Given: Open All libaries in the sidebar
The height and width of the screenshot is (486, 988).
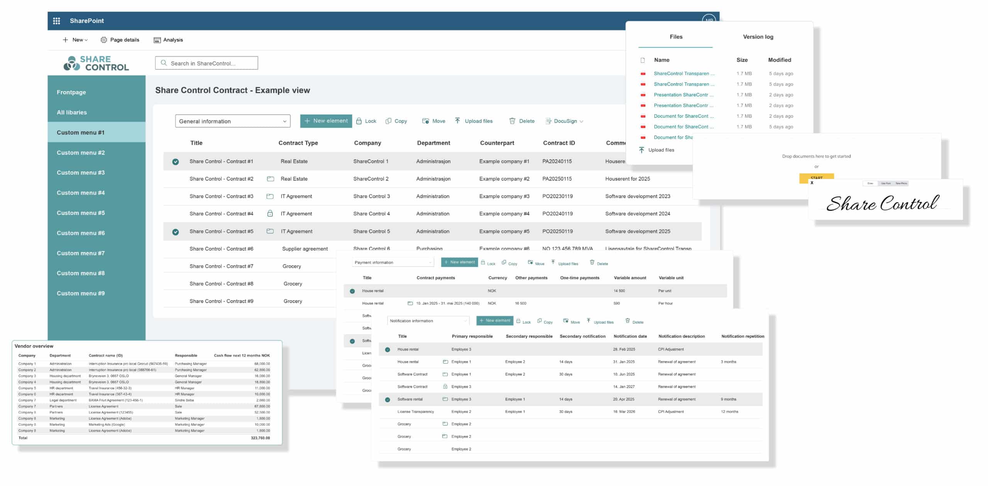Looking at the screenshot, I should [72, 112].
